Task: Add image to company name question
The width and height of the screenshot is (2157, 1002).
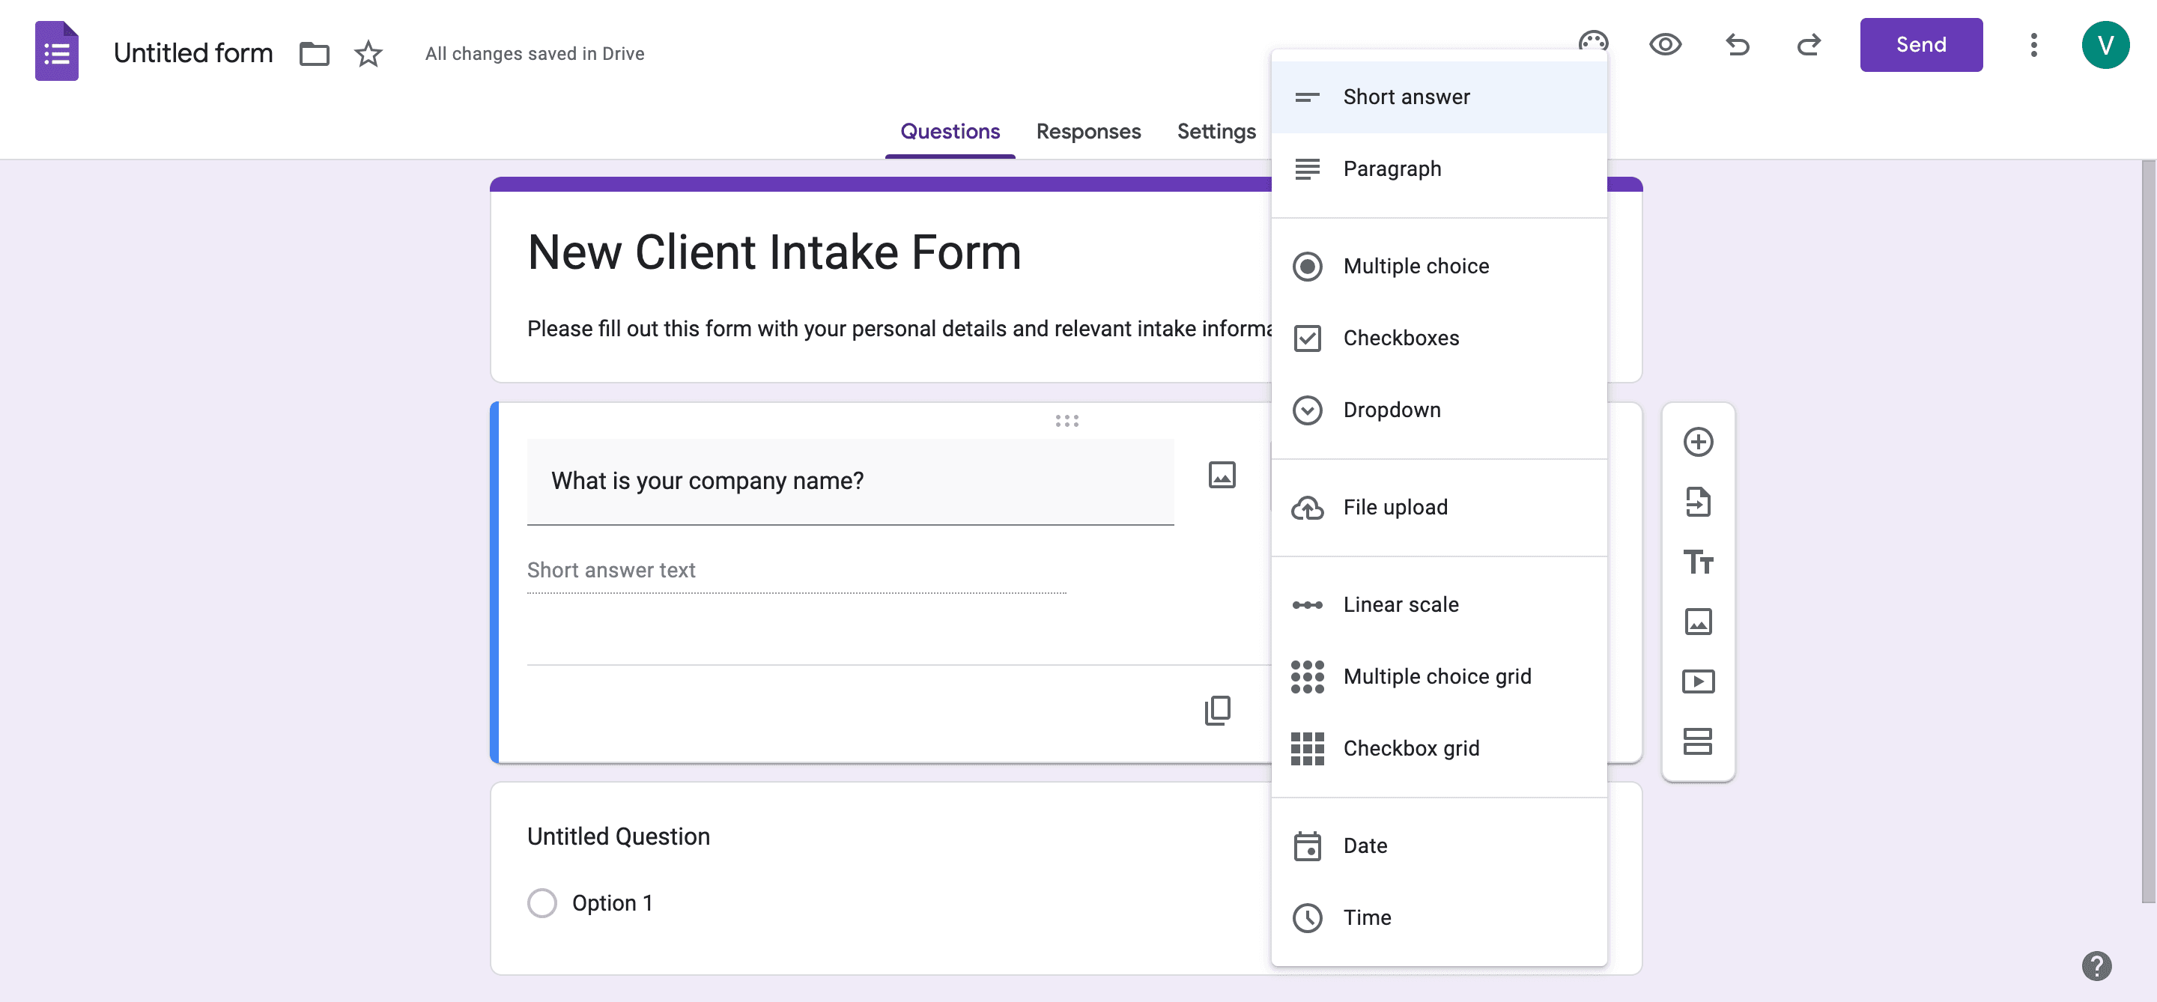Action: click(x=1222, y=475)
